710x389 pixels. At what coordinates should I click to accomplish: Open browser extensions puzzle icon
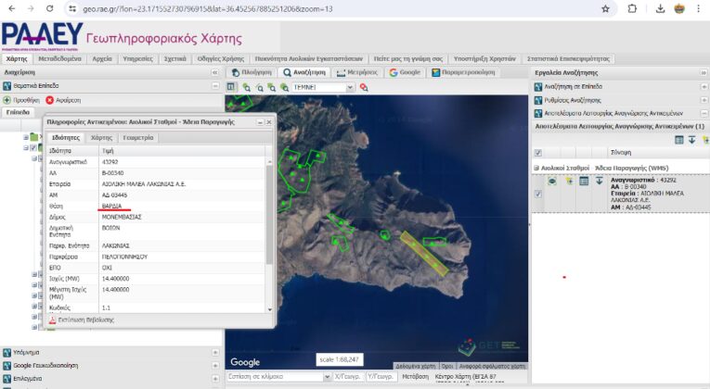pyautogui.click(x=632, y=8)
